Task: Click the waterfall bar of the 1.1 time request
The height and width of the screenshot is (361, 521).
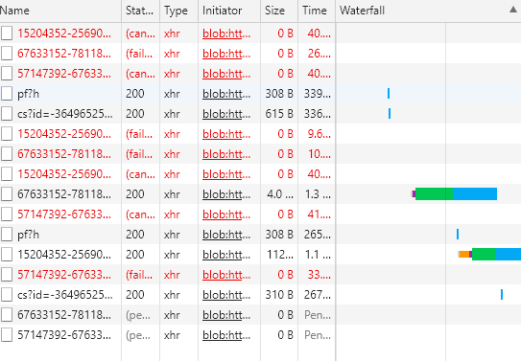Action: [489, 255]
